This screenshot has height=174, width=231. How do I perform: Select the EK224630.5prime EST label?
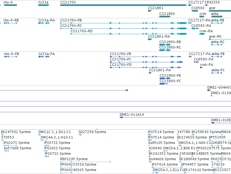[x=192, y=137]
